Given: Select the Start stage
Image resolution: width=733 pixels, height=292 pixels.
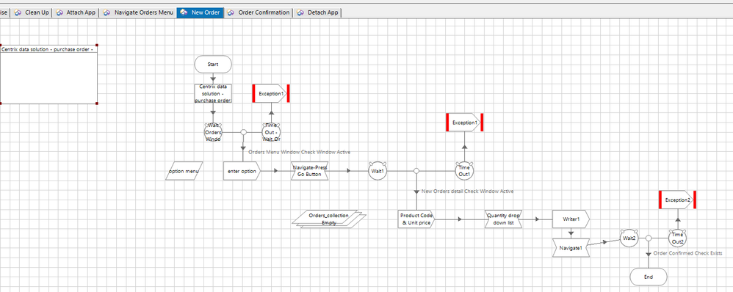Looking at the screenshot, I should point(213,65).
